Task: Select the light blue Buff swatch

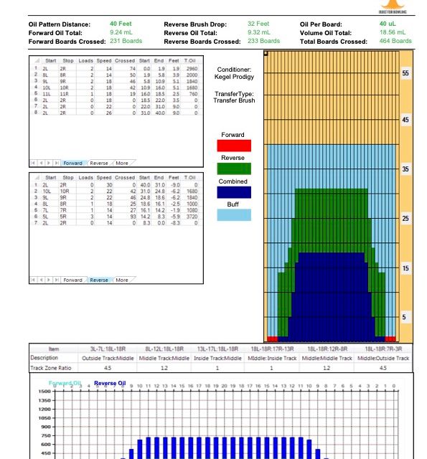Action: point(234,215)
